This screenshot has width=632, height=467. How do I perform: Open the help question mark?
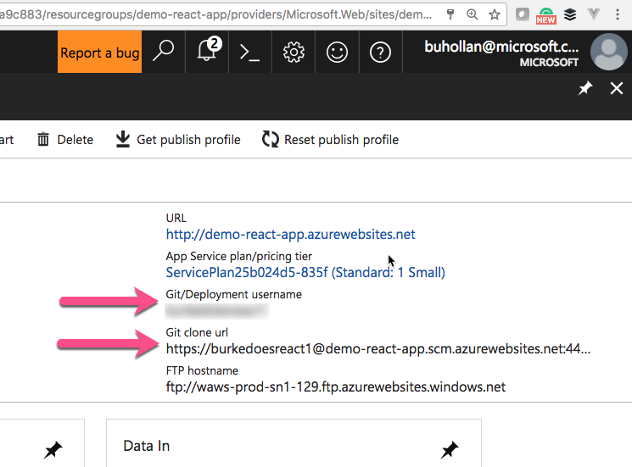(380, 52)
